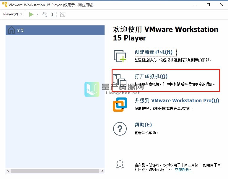228x179 pixels.
Task: Click Send Ctrl+Alt+Del toolbar icon
Action: click(x=45, y=14)
